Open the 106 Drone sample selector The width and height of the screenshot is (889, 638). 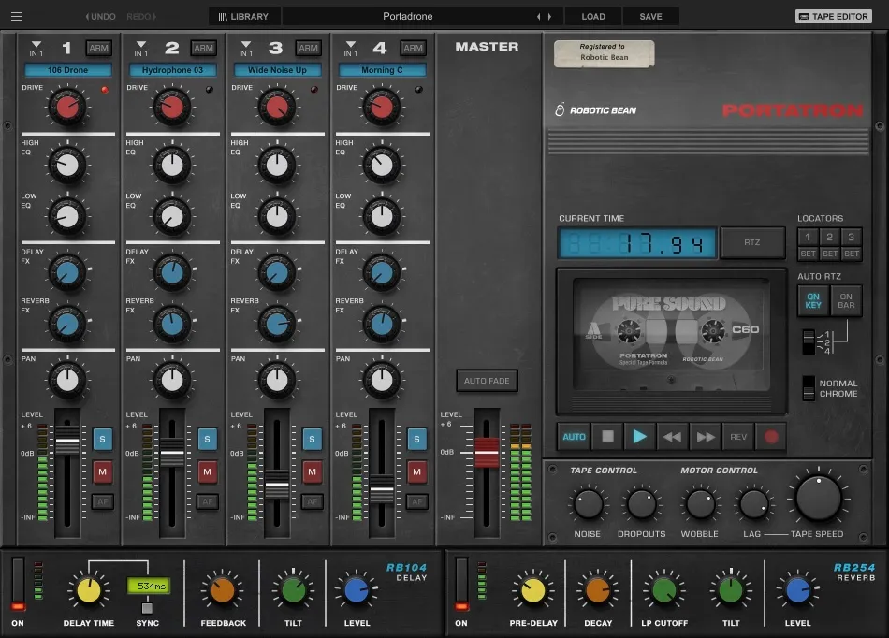[68, 70]
